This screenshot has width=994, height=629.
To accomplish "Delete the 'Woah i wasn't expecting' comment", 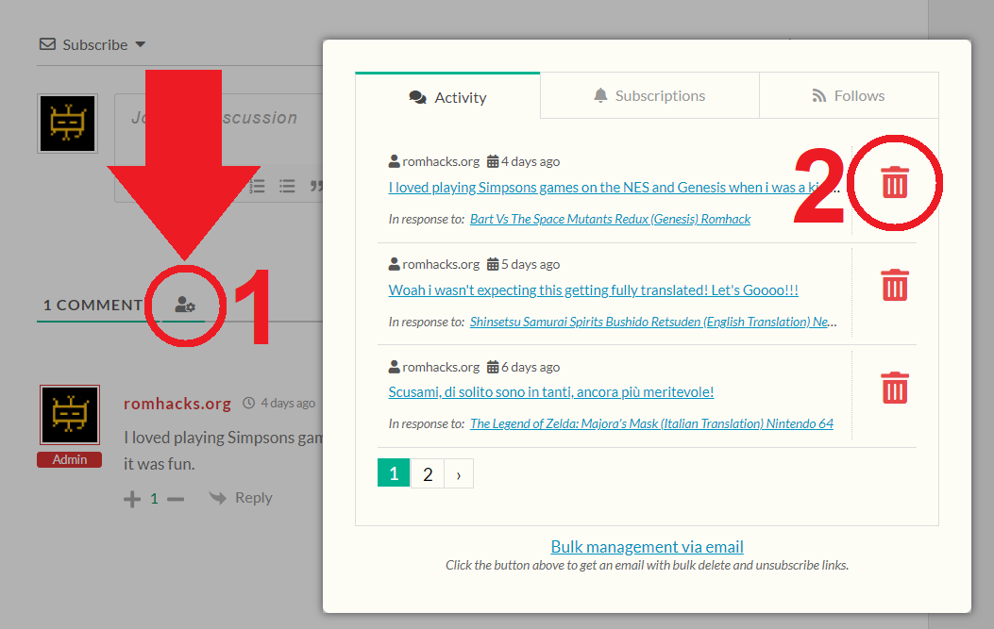I will click(894, 285).
